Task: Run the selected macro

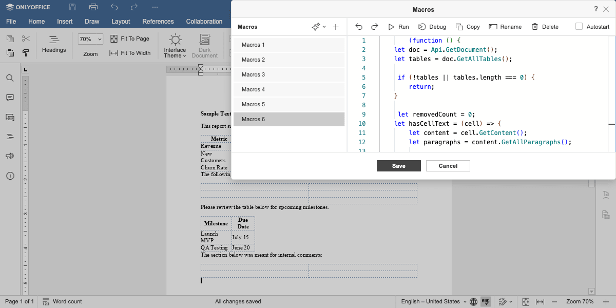Action: pos(398,27)
